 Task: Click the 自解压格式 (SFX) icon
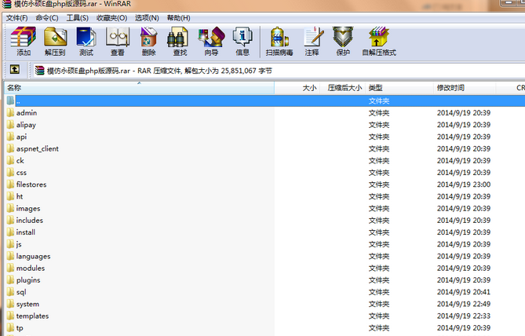point(379,41)
